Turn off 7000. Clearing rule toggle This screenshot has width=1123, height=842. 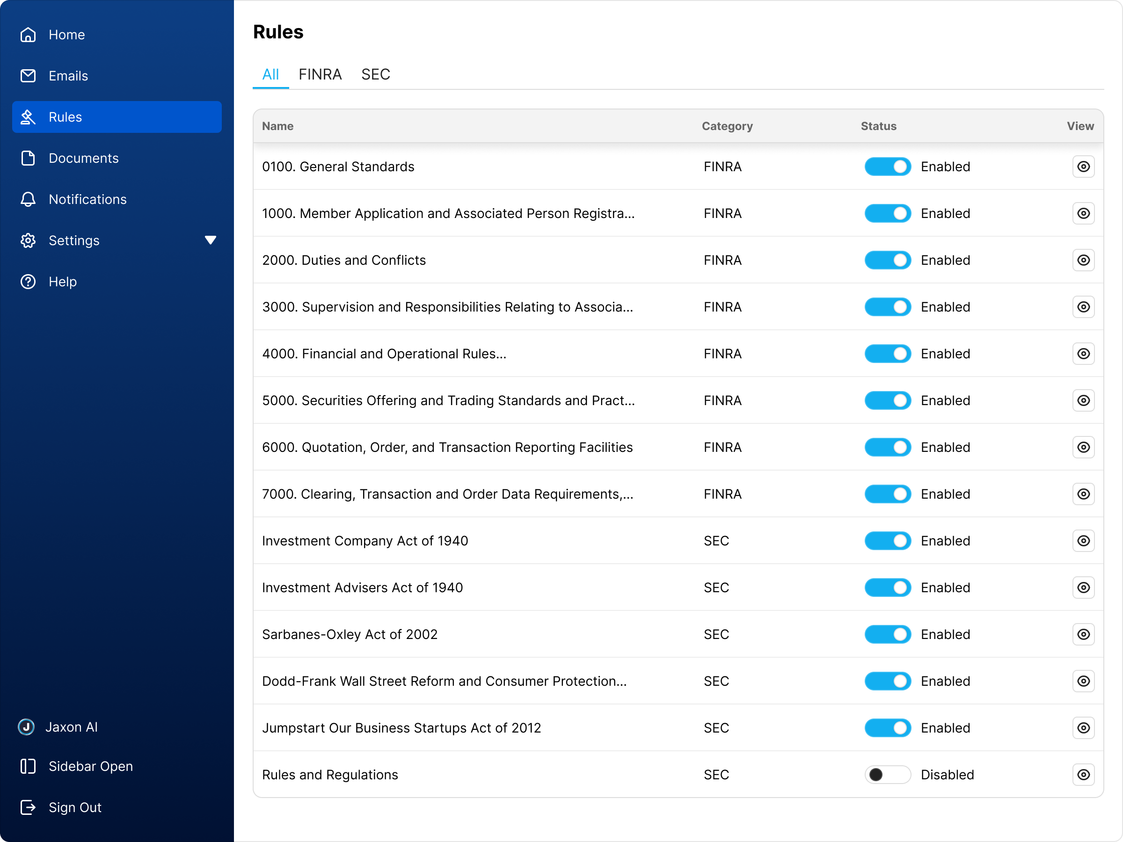(x=888, y=494)
